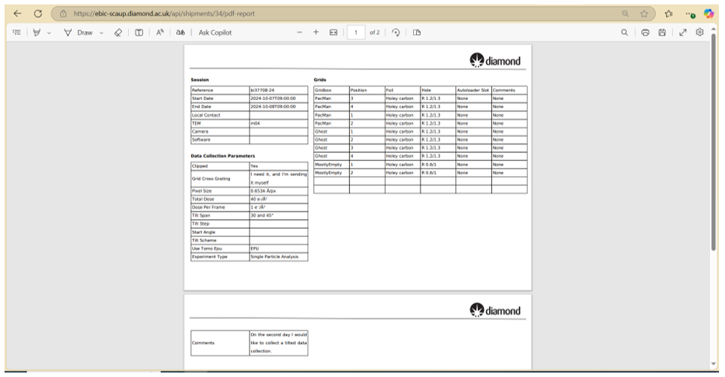Select the Pixel Size value 0.653A Å/px
The width and height of the screenshot is (725, 377).
coord(263,191)
